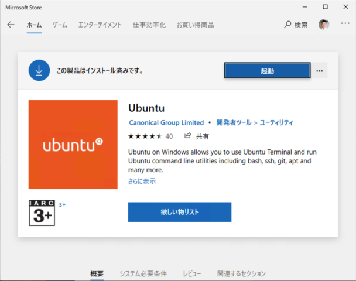356x281 pixels.
Task: Click the Ubuntu orange logo tile
Action: [x=73, y=145]
